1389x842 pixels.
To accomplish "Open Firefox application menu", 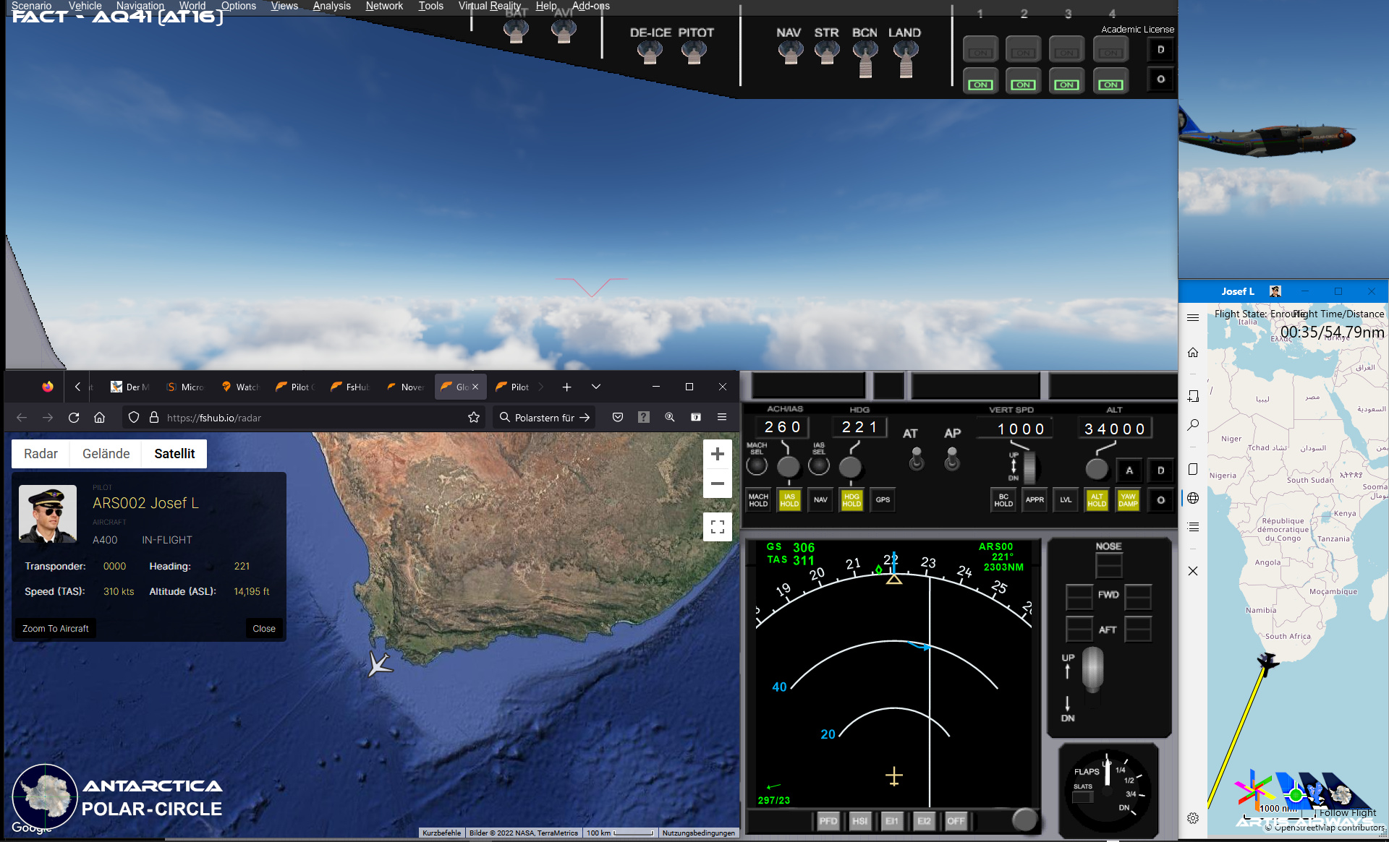I will click(722, 417).
